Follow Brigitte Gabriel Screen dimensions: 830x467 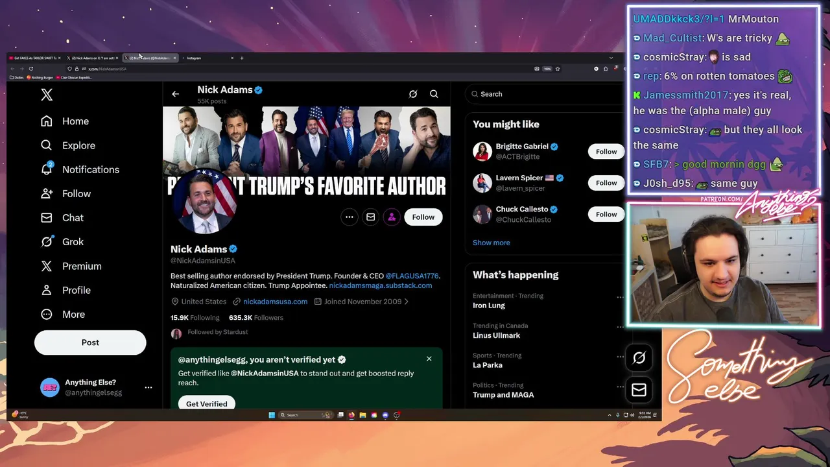606,152
